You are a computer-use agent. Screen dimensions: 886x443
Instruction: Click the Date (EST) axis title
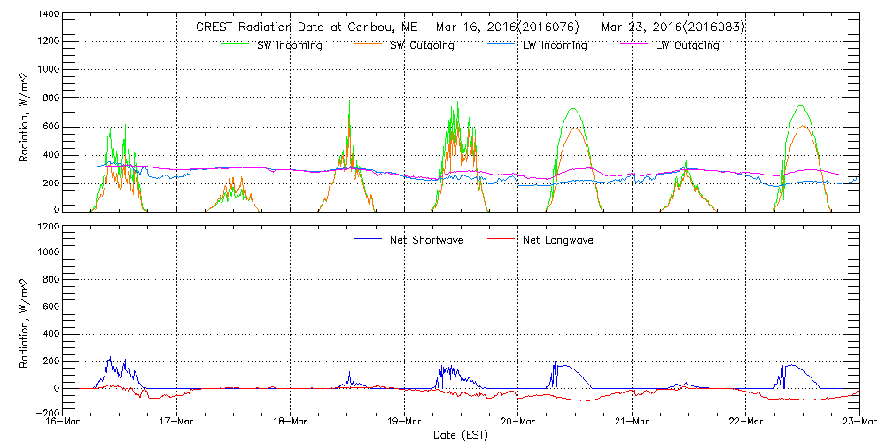click(462, 435)
